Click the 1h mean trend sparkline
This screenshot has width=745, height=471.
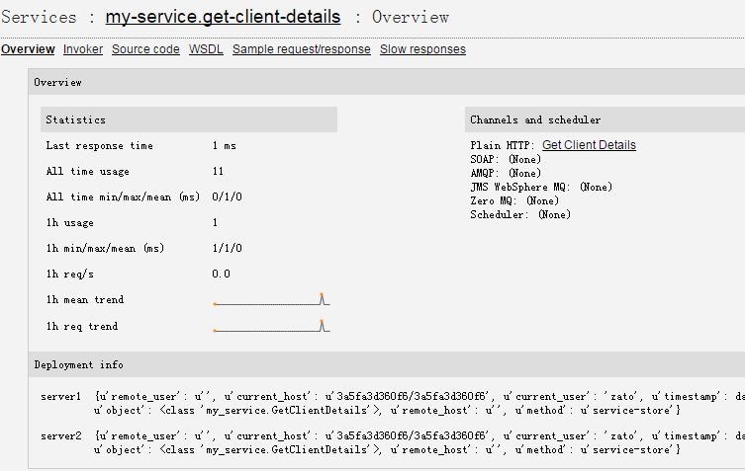pyautogui.click(x=271, y=299)
